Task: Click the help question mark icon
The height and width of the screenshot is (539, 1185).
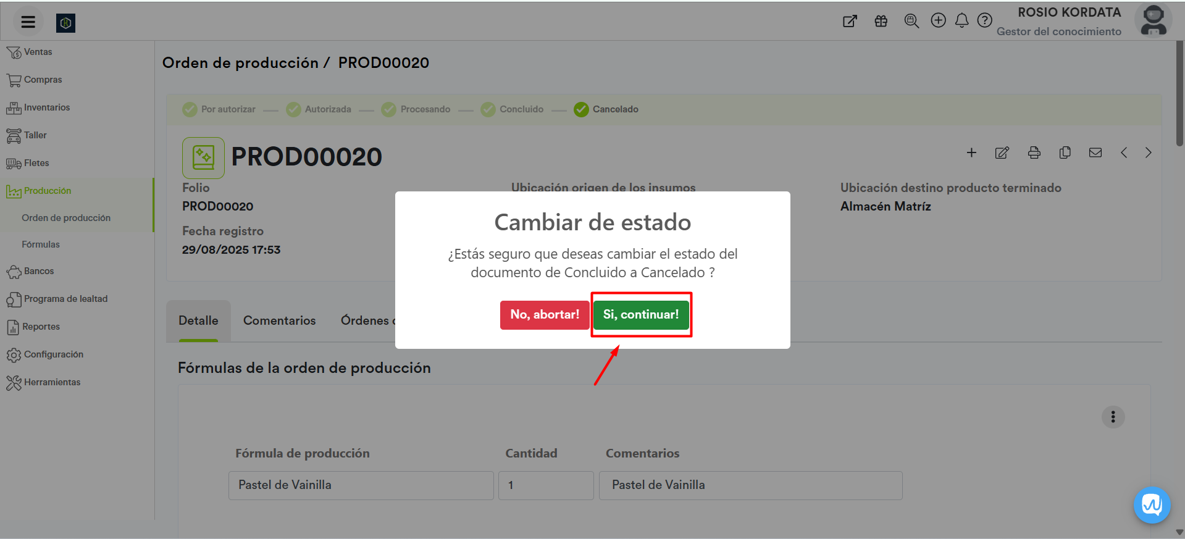Action: click(x=985, y=21)
